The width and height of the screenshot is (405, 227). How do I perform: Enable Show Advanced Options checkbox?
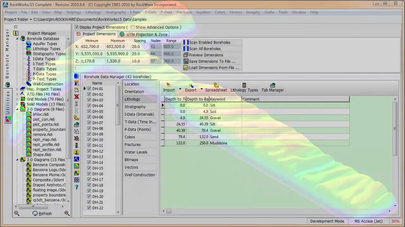click(x=133, y=27)
